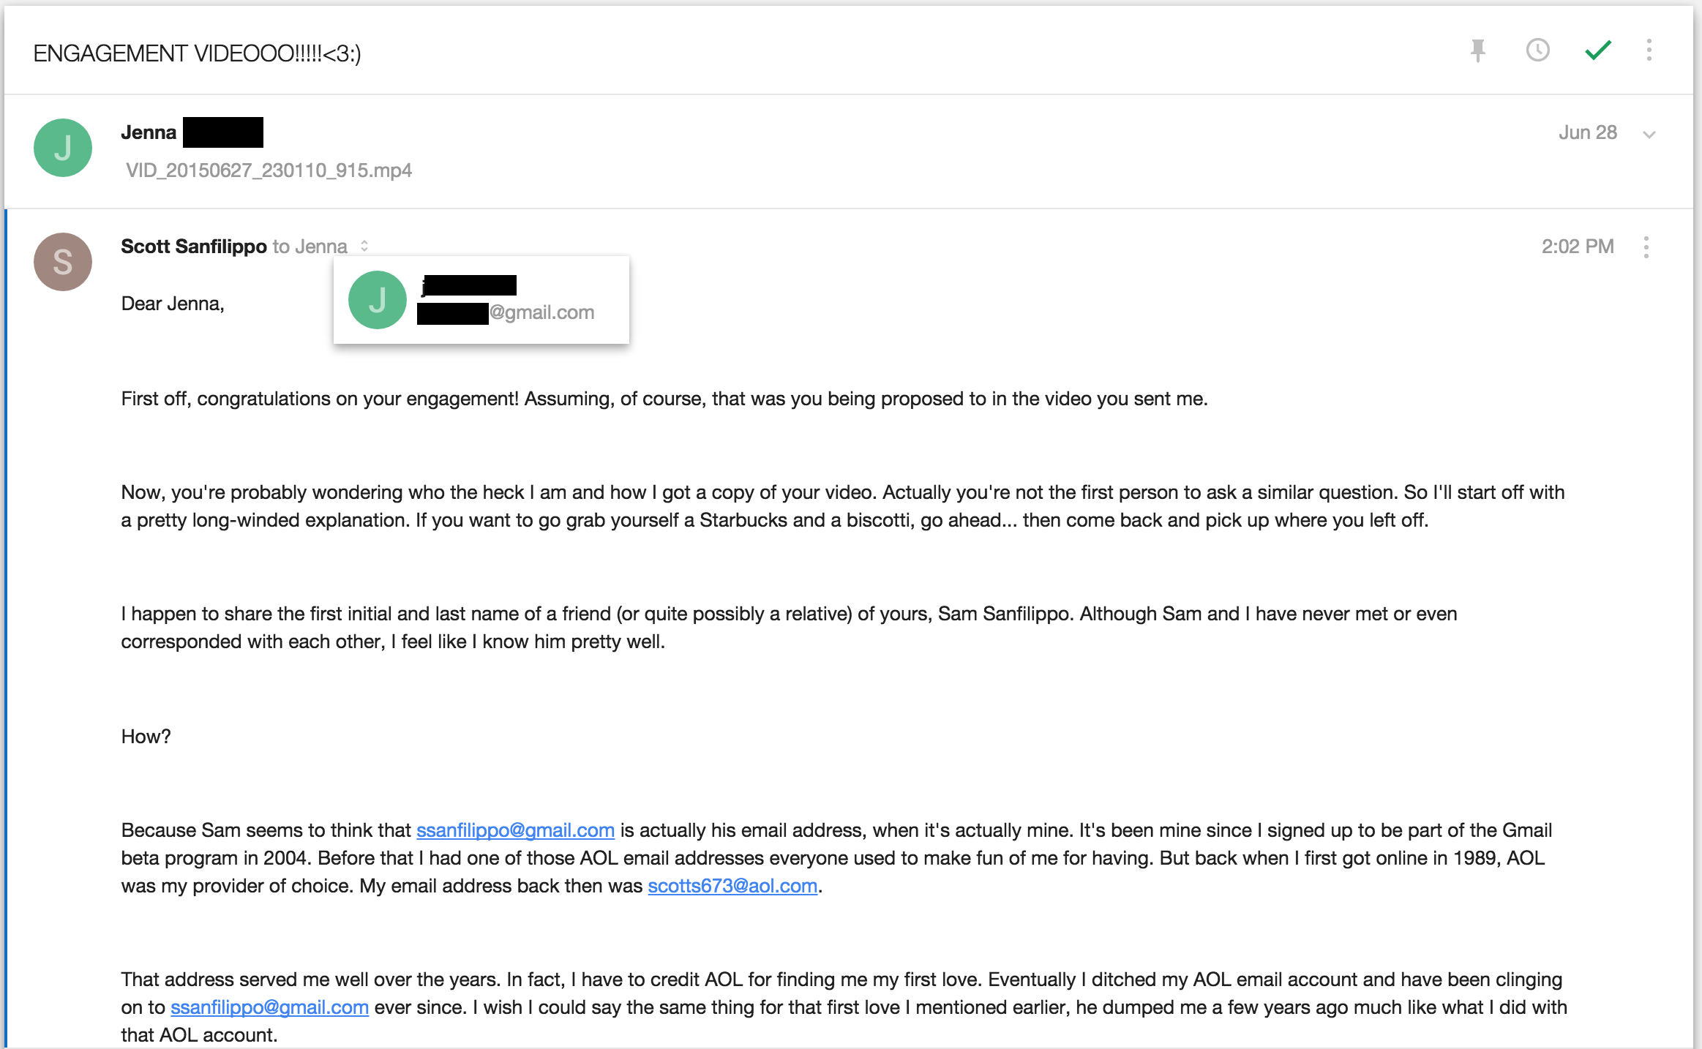The image size is (1702, 1049).
Task: Open conversation more options menu
Action: coord(1649,50)
